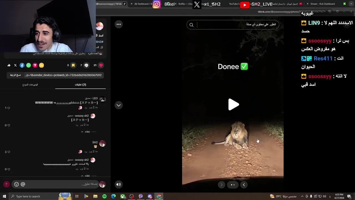Open Microsoft Edge from taskbar

point(113,196)
